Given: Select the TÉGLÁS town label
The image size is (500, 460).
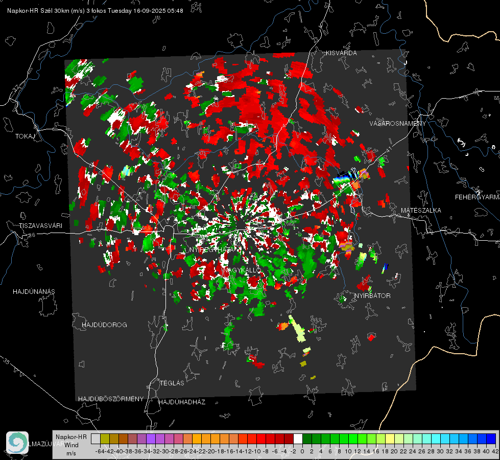Looking at the screenshot, I should click(172, 383).
